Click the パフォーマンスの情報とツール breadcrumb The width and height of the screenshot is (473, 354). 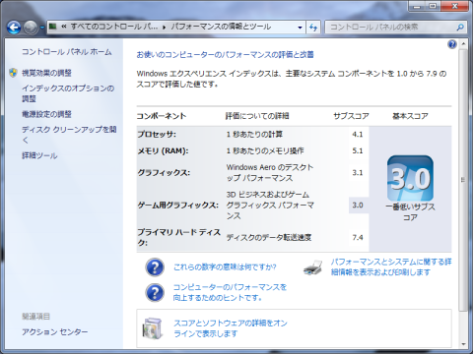pos(221,27)
